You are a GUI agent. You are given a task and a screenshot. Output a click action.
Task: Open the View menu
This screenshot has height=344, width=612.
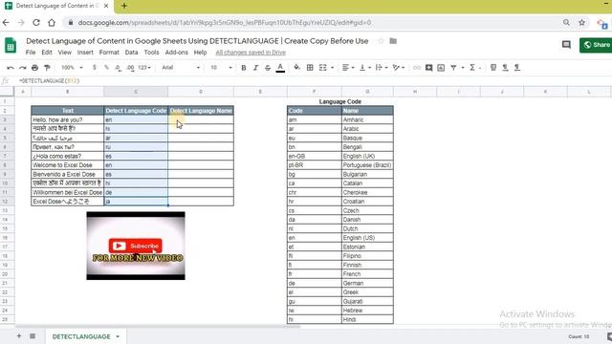pyautogui.click(x=64, y=53)
